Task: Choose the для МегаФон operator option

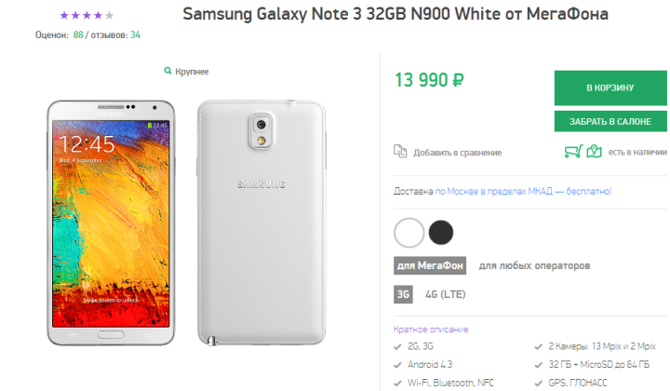Action: point(430,265)
